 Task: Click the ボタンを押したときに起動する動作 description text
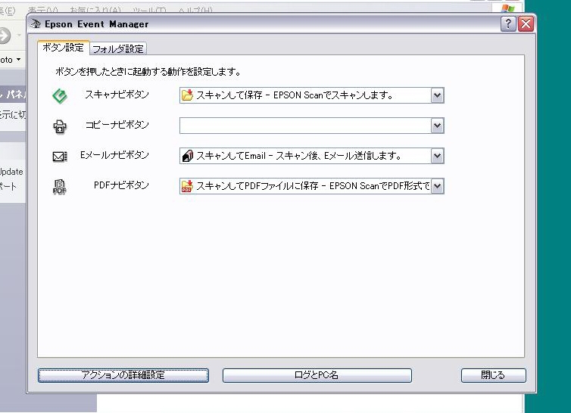pos(148,72)
